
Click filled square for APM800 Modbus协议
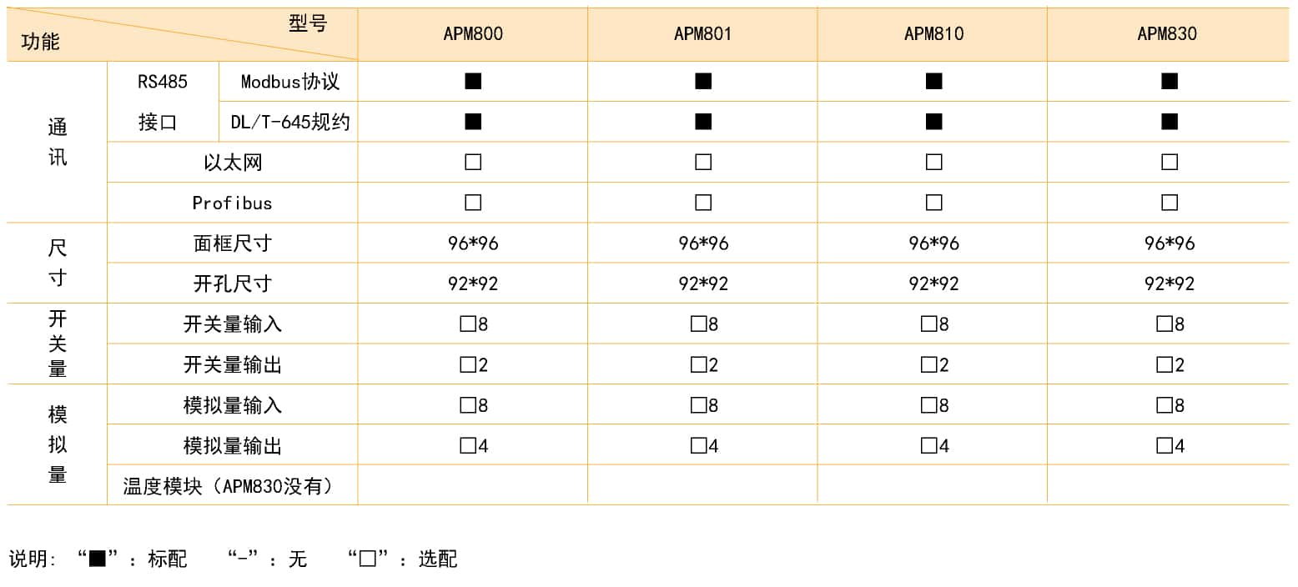tap(473, 81)
